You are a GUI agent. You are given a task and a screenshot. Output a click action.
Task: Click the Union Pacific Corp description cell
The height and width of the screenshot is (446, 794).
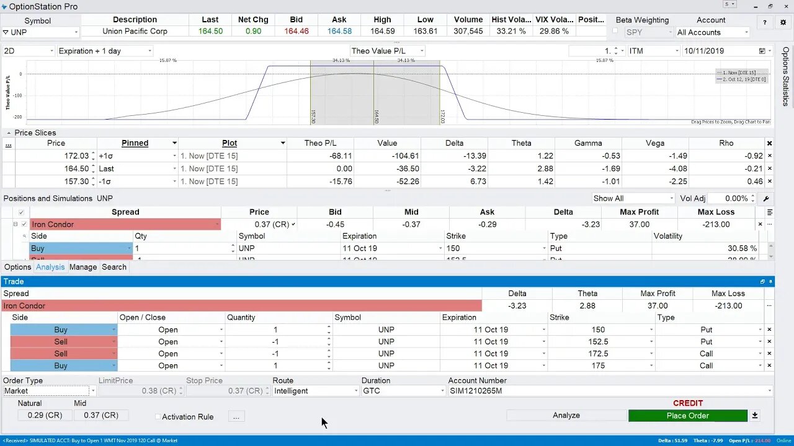click(135, 32)
